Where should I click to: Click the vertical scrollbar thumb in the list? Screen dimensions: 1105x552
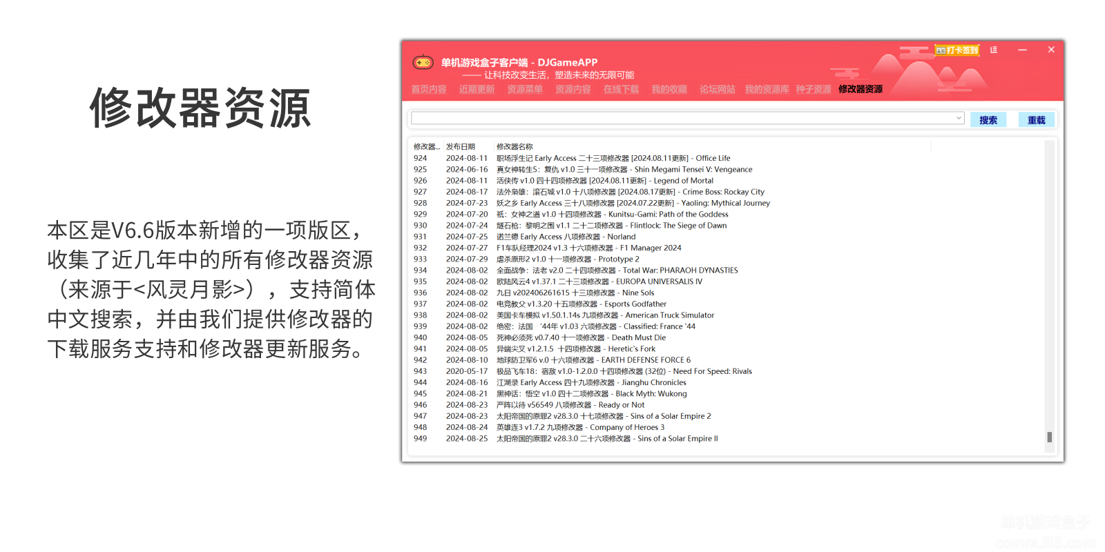[1050, 437]
